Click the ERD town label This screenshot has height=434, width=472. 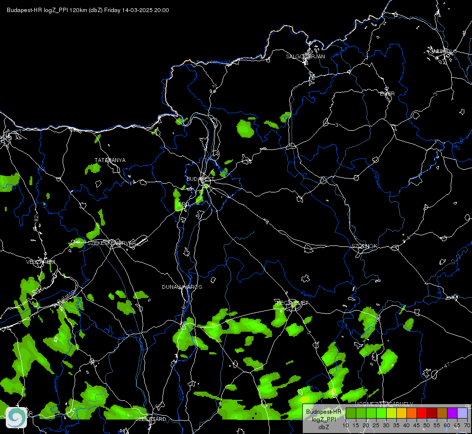coord(184,204)
